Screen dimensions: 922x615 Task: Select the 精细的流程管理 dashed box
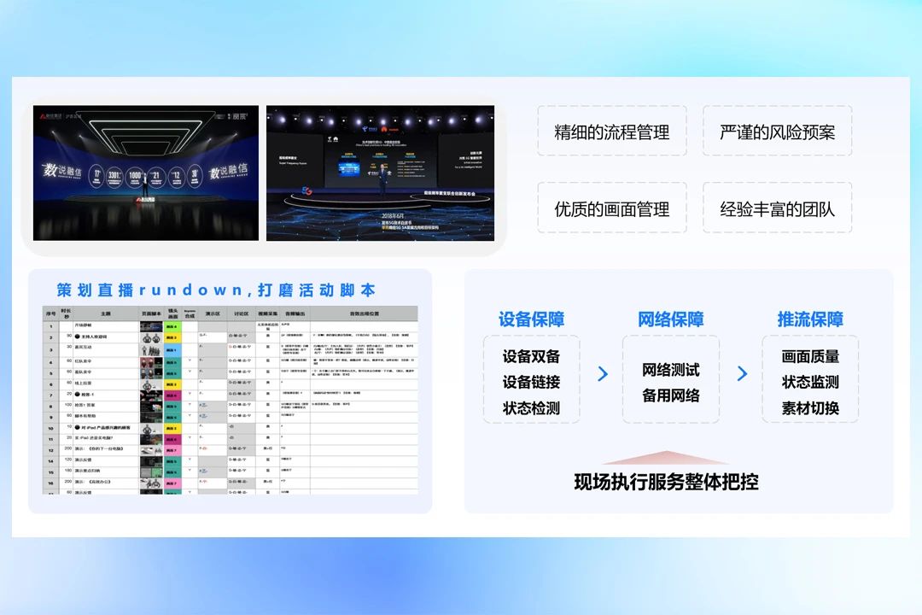pyautogui.click(x=611, y=132)
